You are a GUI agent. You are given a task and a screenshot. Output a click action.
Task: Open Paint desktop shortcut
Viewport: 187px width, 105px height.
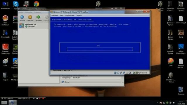(x=5, y=62)
